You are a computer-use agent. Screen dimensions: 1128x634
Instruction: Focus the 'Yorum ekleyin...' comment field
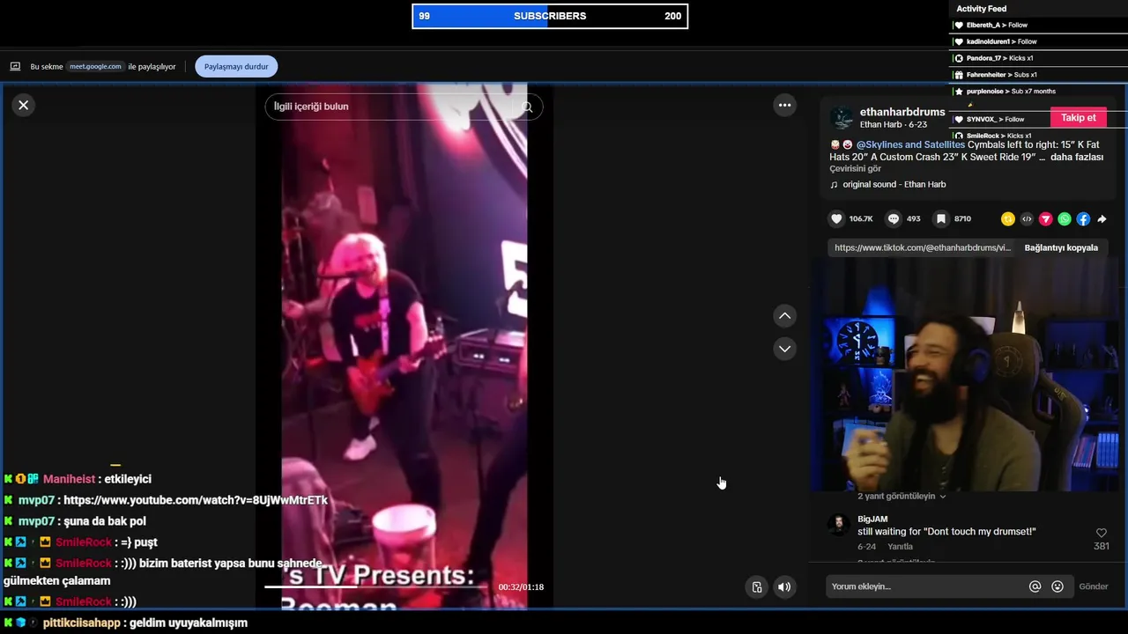(x=923, y=586)
